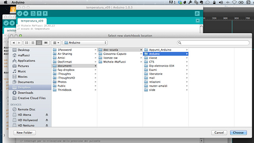The height and width of the screenshot is (143, 254).
Task: Switch to column view in file dialog
Action: point(39,43)
